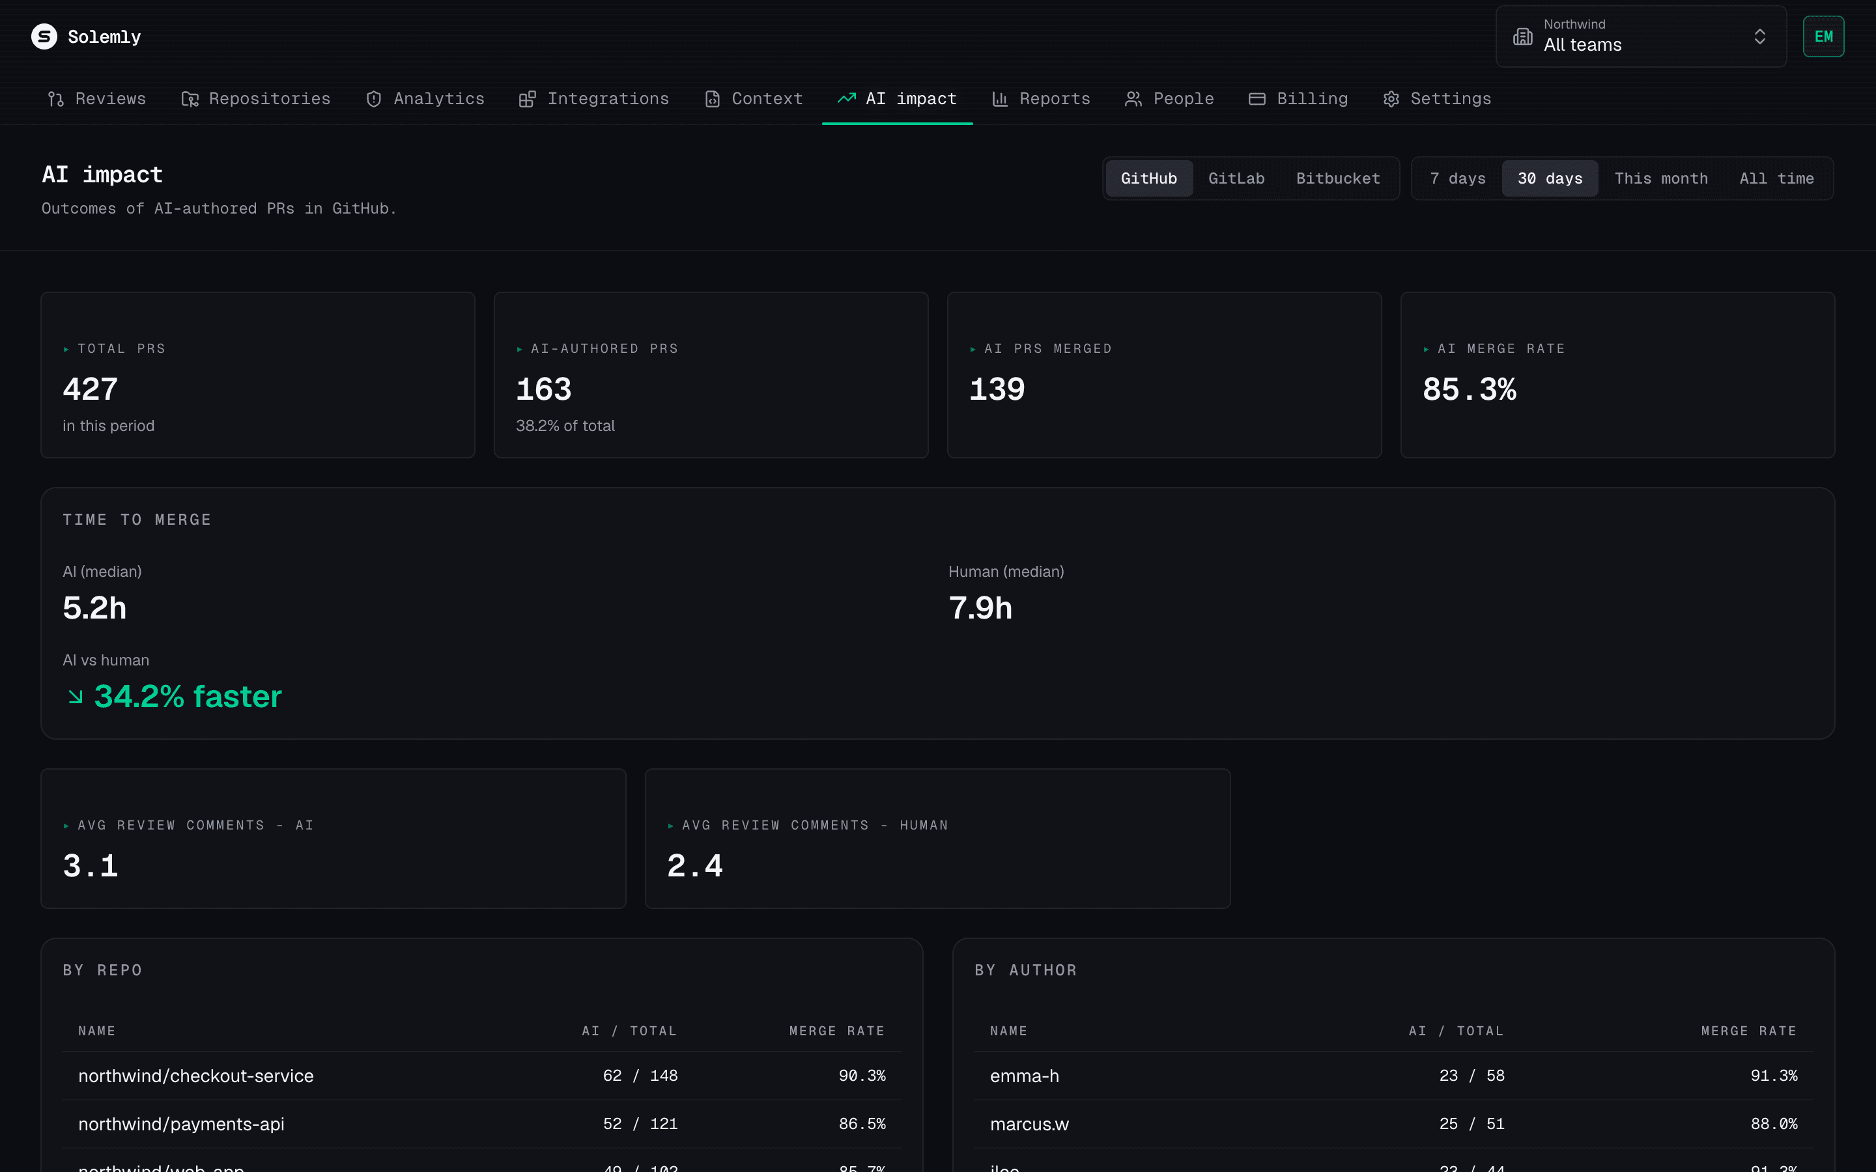Set the time range to All time

(1777, 178)
